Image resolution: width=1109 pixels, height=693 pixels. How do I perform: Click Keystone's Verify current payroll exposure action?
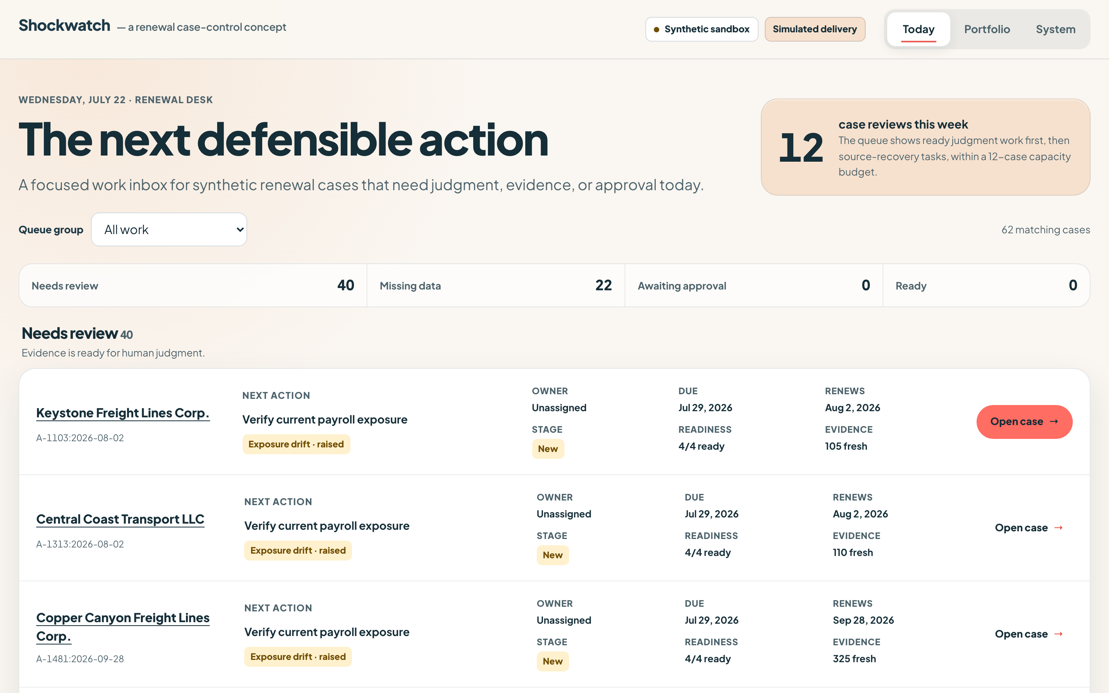(325, 420)
